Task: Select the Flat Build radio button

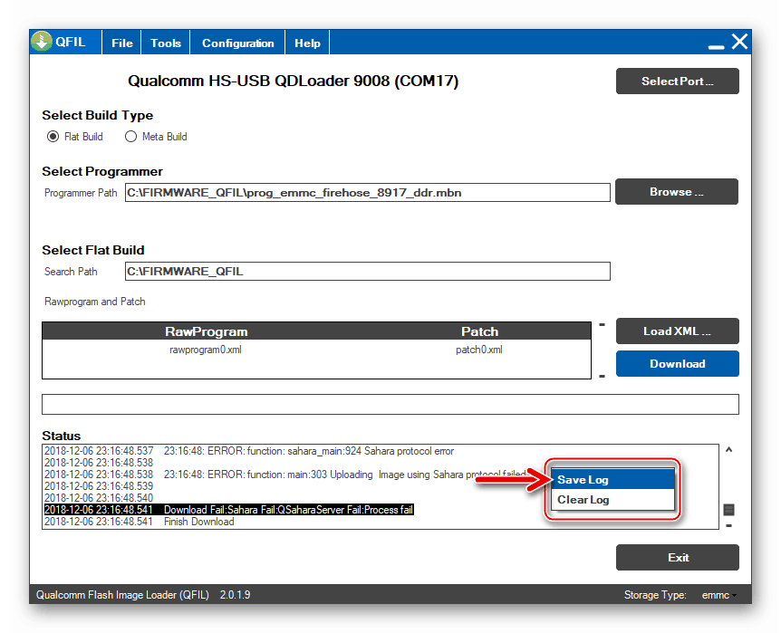Action: coord(53,137)
